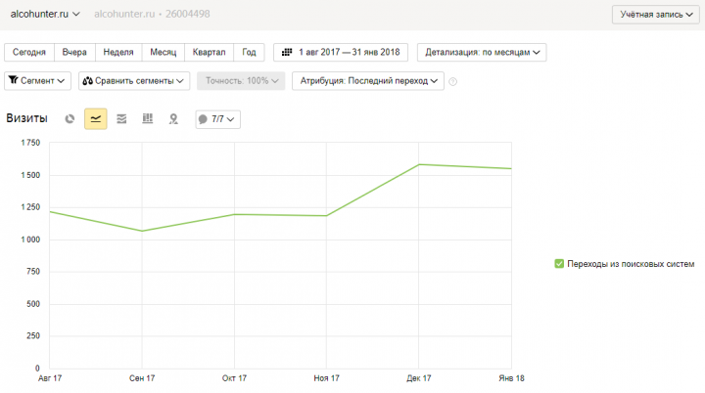The height and width of the screenshot is (393, 705).
Task: Open the map view icon
Action: coord(173,119)
